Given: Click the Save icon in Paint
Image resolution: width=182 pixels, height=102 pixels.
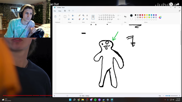Looking at the screenshot, I should click(x=65, y=11).
